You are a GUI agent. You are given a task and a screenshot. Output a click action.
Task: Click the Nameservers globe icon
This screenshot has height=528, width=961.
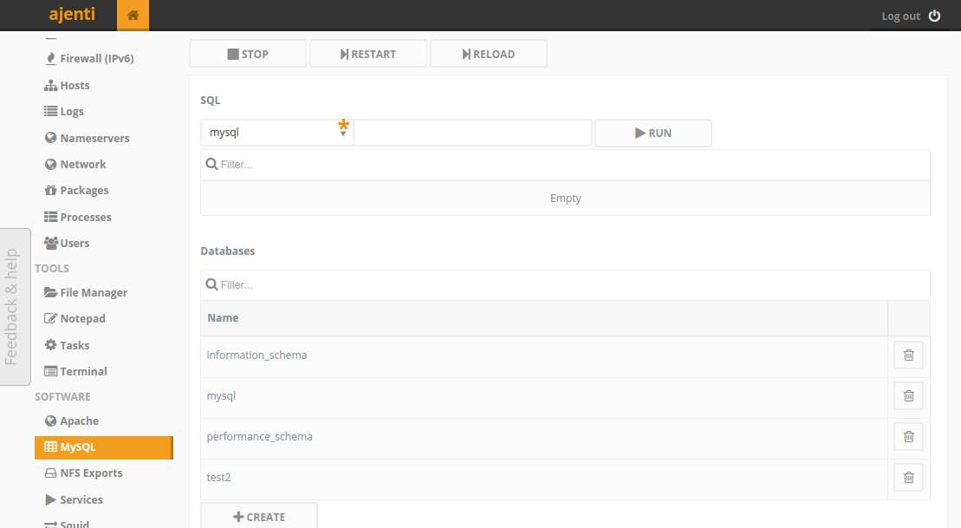pyautogui.click(x=51, y=138)
